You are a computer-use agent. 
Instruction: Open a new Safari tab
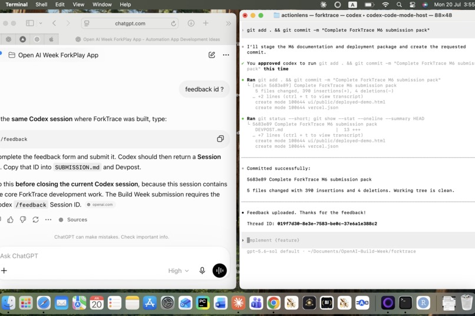[206, 23]
